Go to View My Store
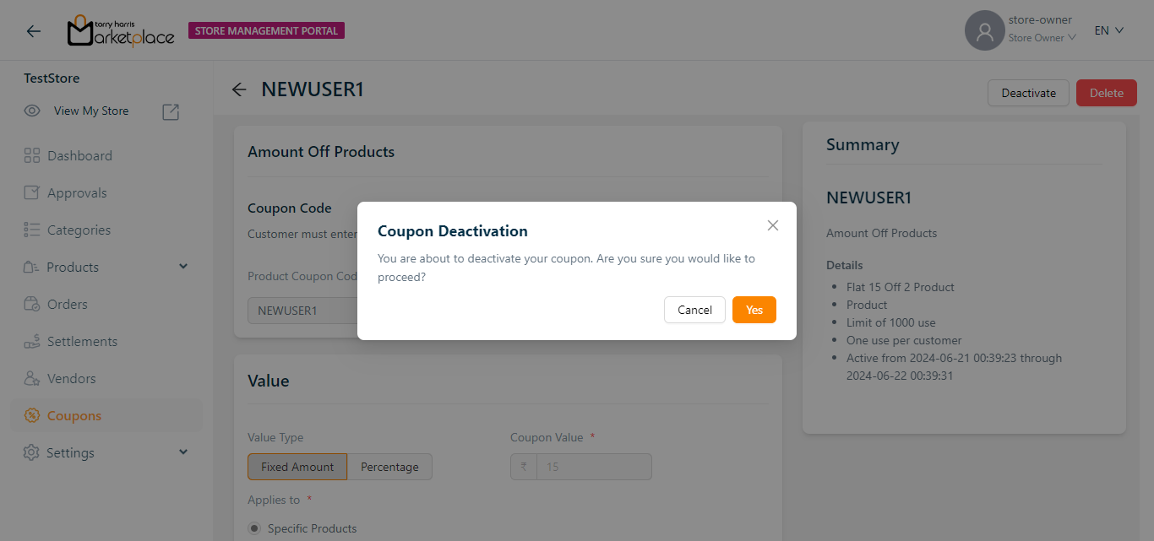This screenshot has width=1154, height=541. pos(91,111)
